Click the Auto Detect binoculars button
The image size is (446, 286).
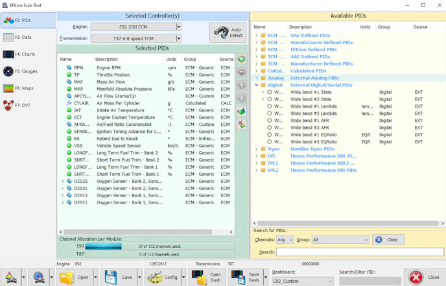click(x=228, y=32)
